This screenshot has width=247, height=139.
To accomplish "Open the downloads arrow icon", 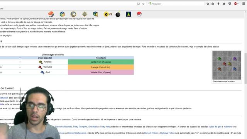I will click(218, 3).
